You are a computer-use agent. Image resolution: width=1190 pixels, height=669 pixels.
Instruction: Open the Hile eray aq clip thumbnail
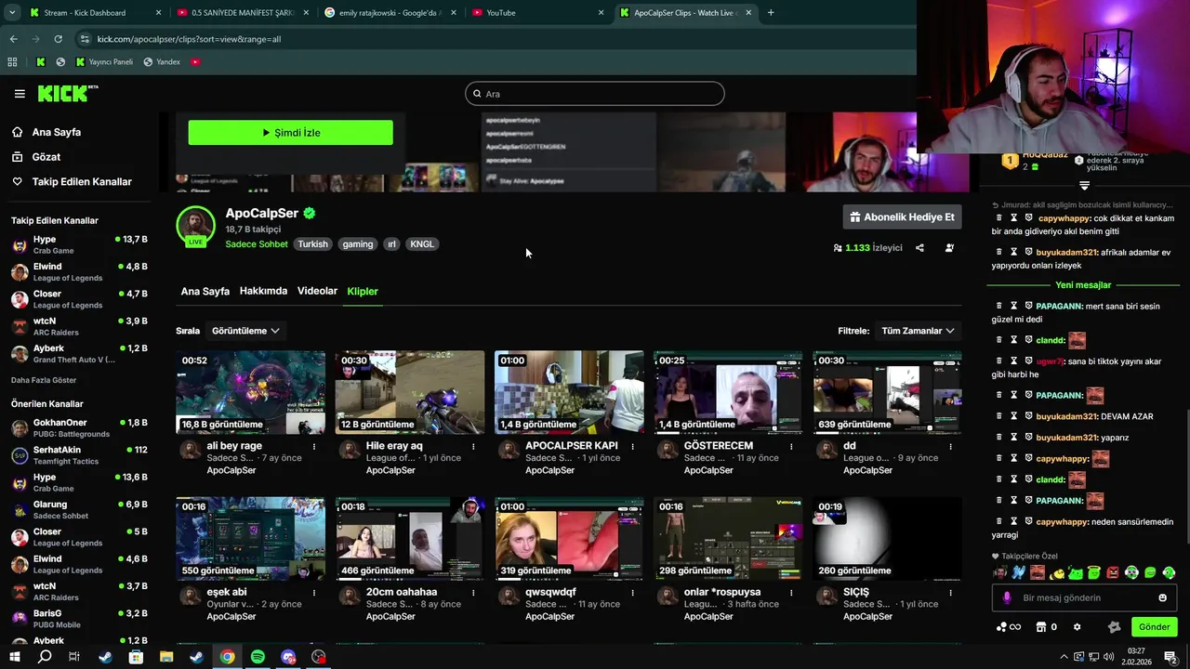click(410, 392)
